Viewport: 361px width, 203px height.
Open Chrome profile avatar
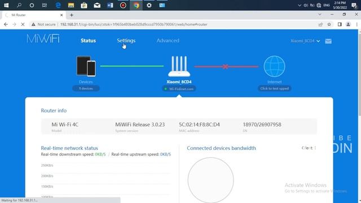[x=348, y=24]
